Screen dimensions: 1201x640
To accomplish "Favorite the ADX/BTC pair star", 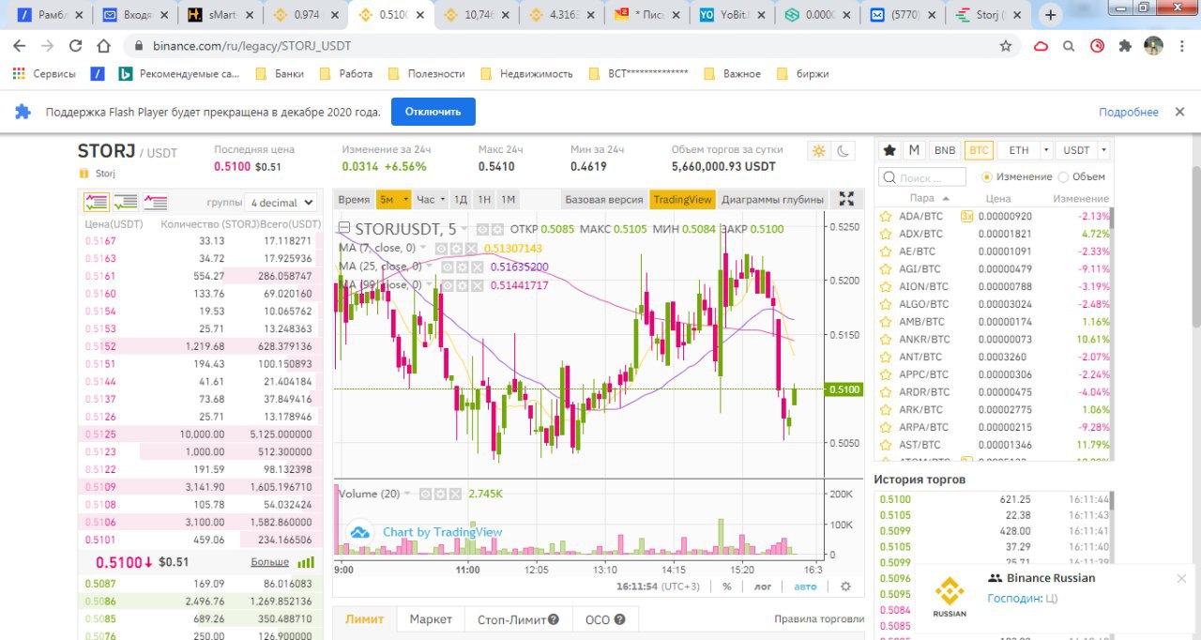I will pyautogui.click(x=886, y=234).
